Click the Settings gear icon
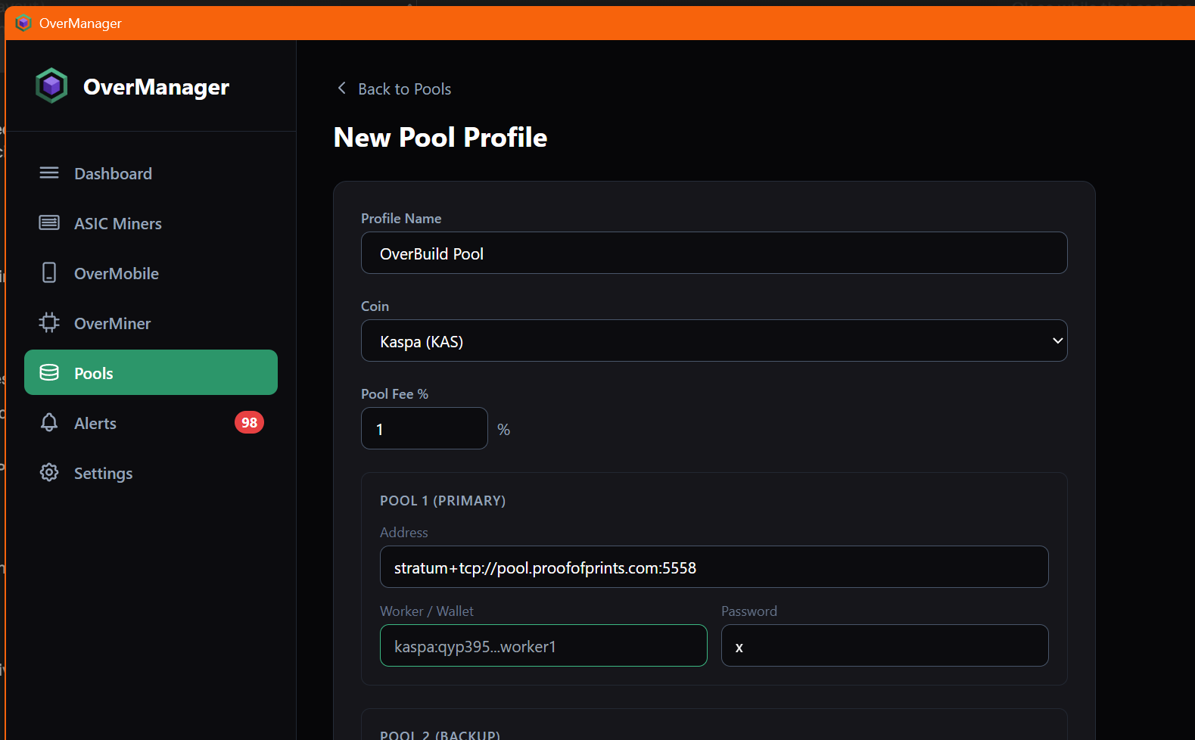The image size is (1195, 740). point(49,472)
